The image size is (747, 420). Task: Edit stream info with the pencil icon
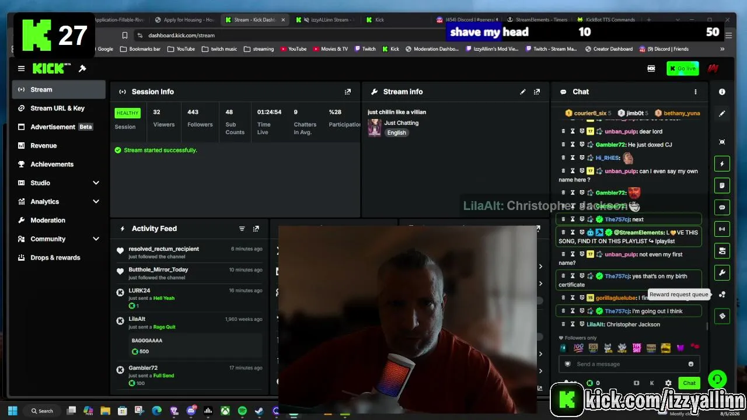click(523, 92)
